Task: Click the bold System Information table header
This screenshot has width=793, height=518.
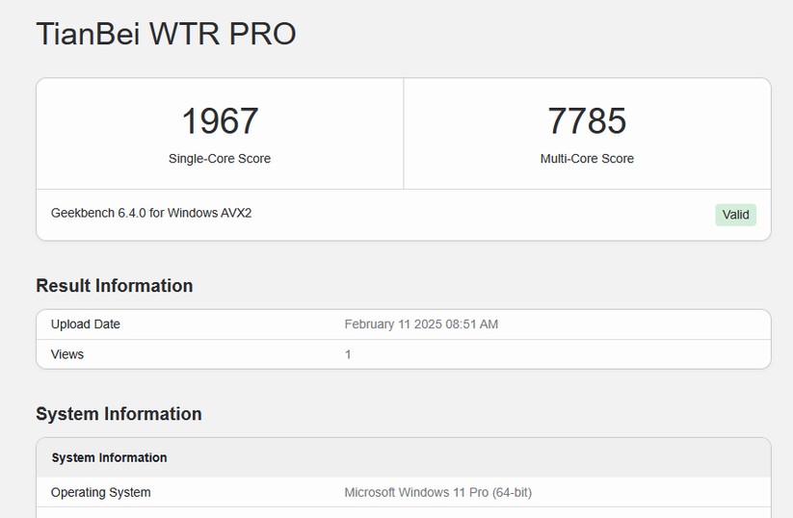Action: point(109,457)
